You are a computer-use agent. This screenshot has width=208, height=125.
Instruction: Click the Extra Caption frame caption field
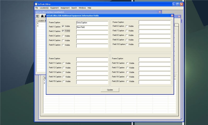(x=92, y=23)
